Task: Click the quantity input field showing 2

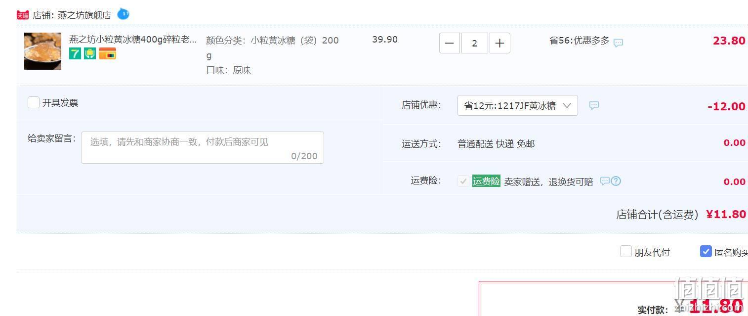Action: (474, 43)
